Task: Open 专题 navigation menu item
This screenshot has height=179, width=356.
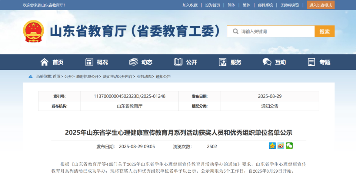Action: 325,62
